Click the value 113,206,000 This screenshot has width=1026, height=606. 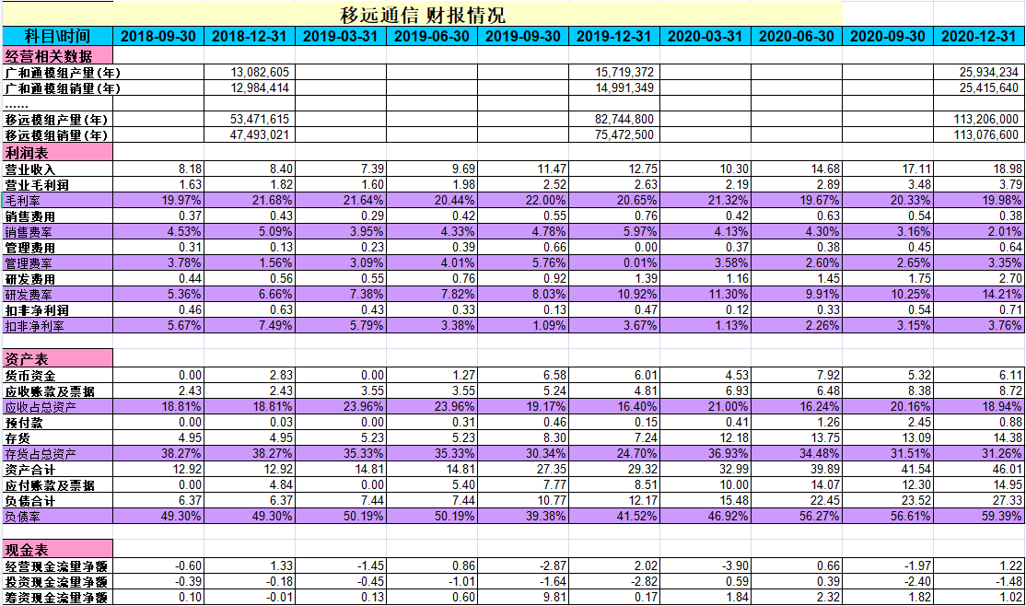click(x=986, y=119)
